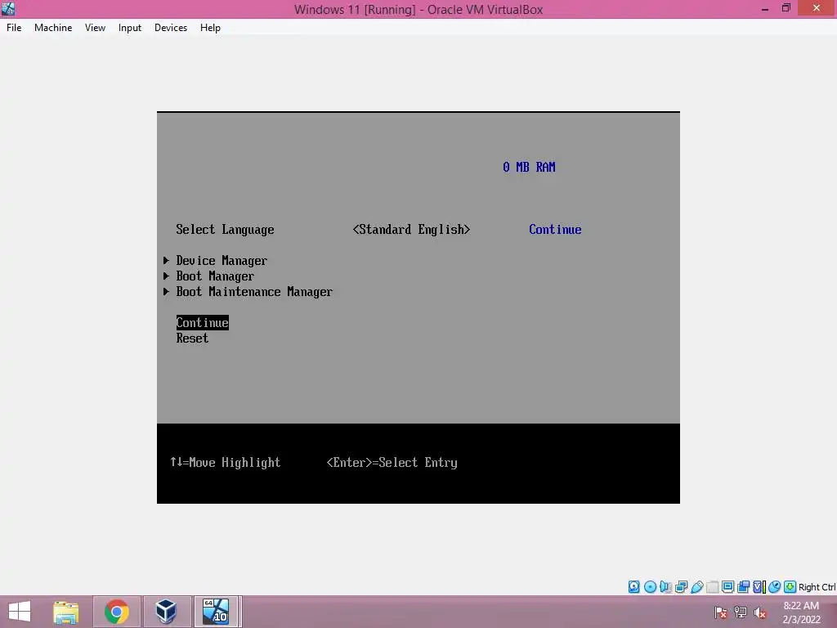Open the Devices menu
837x628 pixels.
click(x=171, y=28)
